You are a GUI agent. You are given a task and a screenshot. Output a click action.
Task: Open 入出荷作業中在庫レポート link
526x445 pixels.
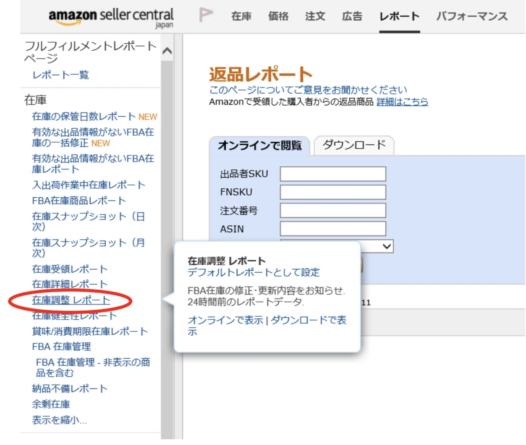coord(89,185)
